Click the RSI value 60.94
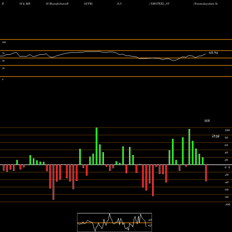Viewport: 232px width, 232px height. [213, 53]
